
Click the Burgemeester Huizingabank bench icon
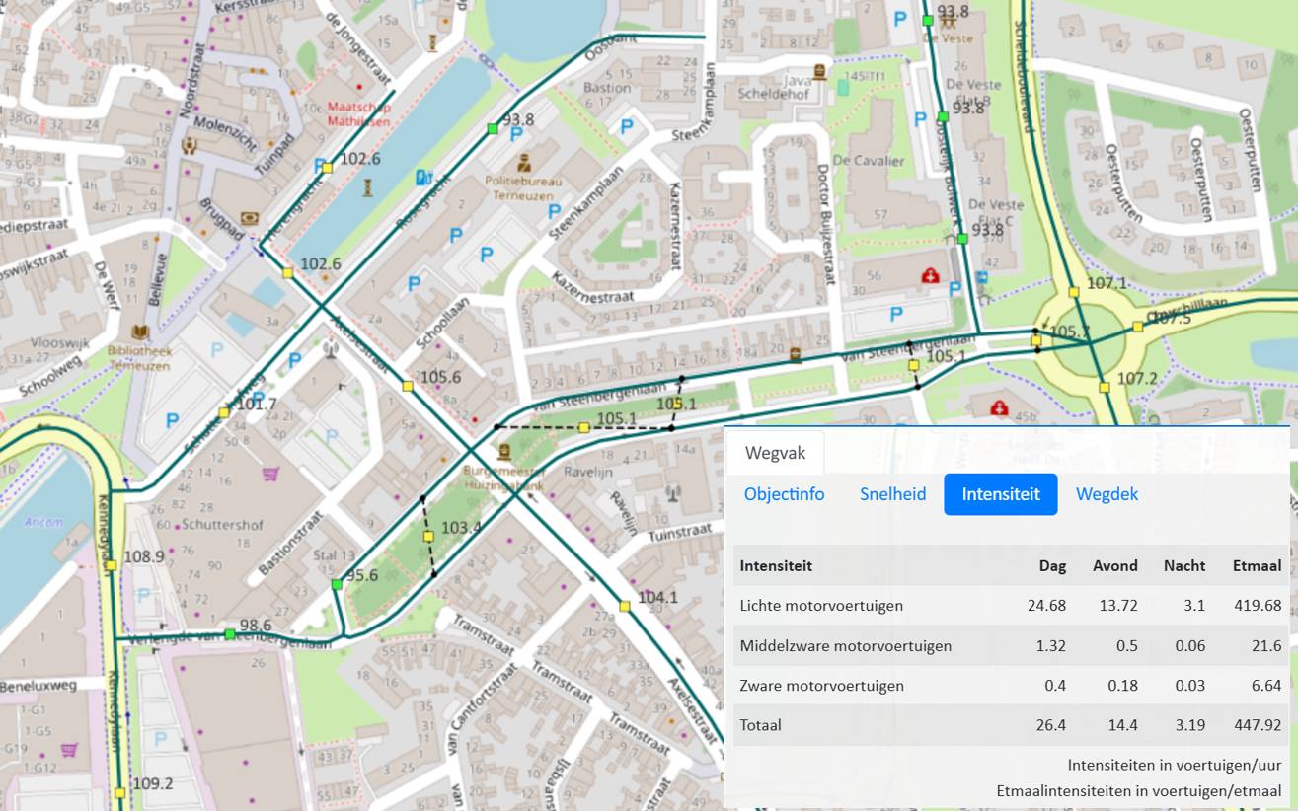(x=504, y=452)
